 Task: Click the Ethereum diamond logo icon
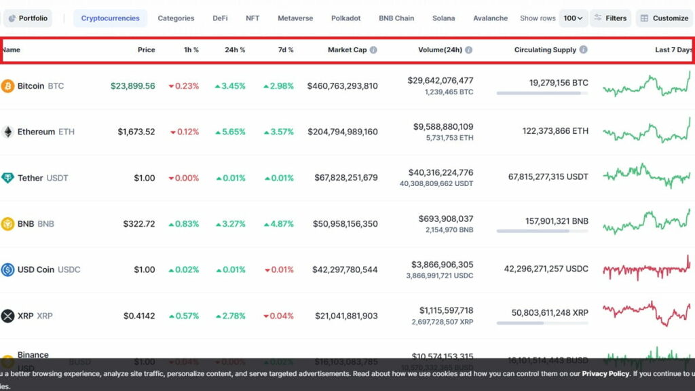(x=7, y=132)
